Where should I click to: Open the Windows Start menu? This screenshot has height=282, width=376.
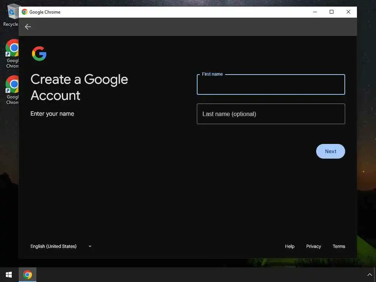click(9, 275)
